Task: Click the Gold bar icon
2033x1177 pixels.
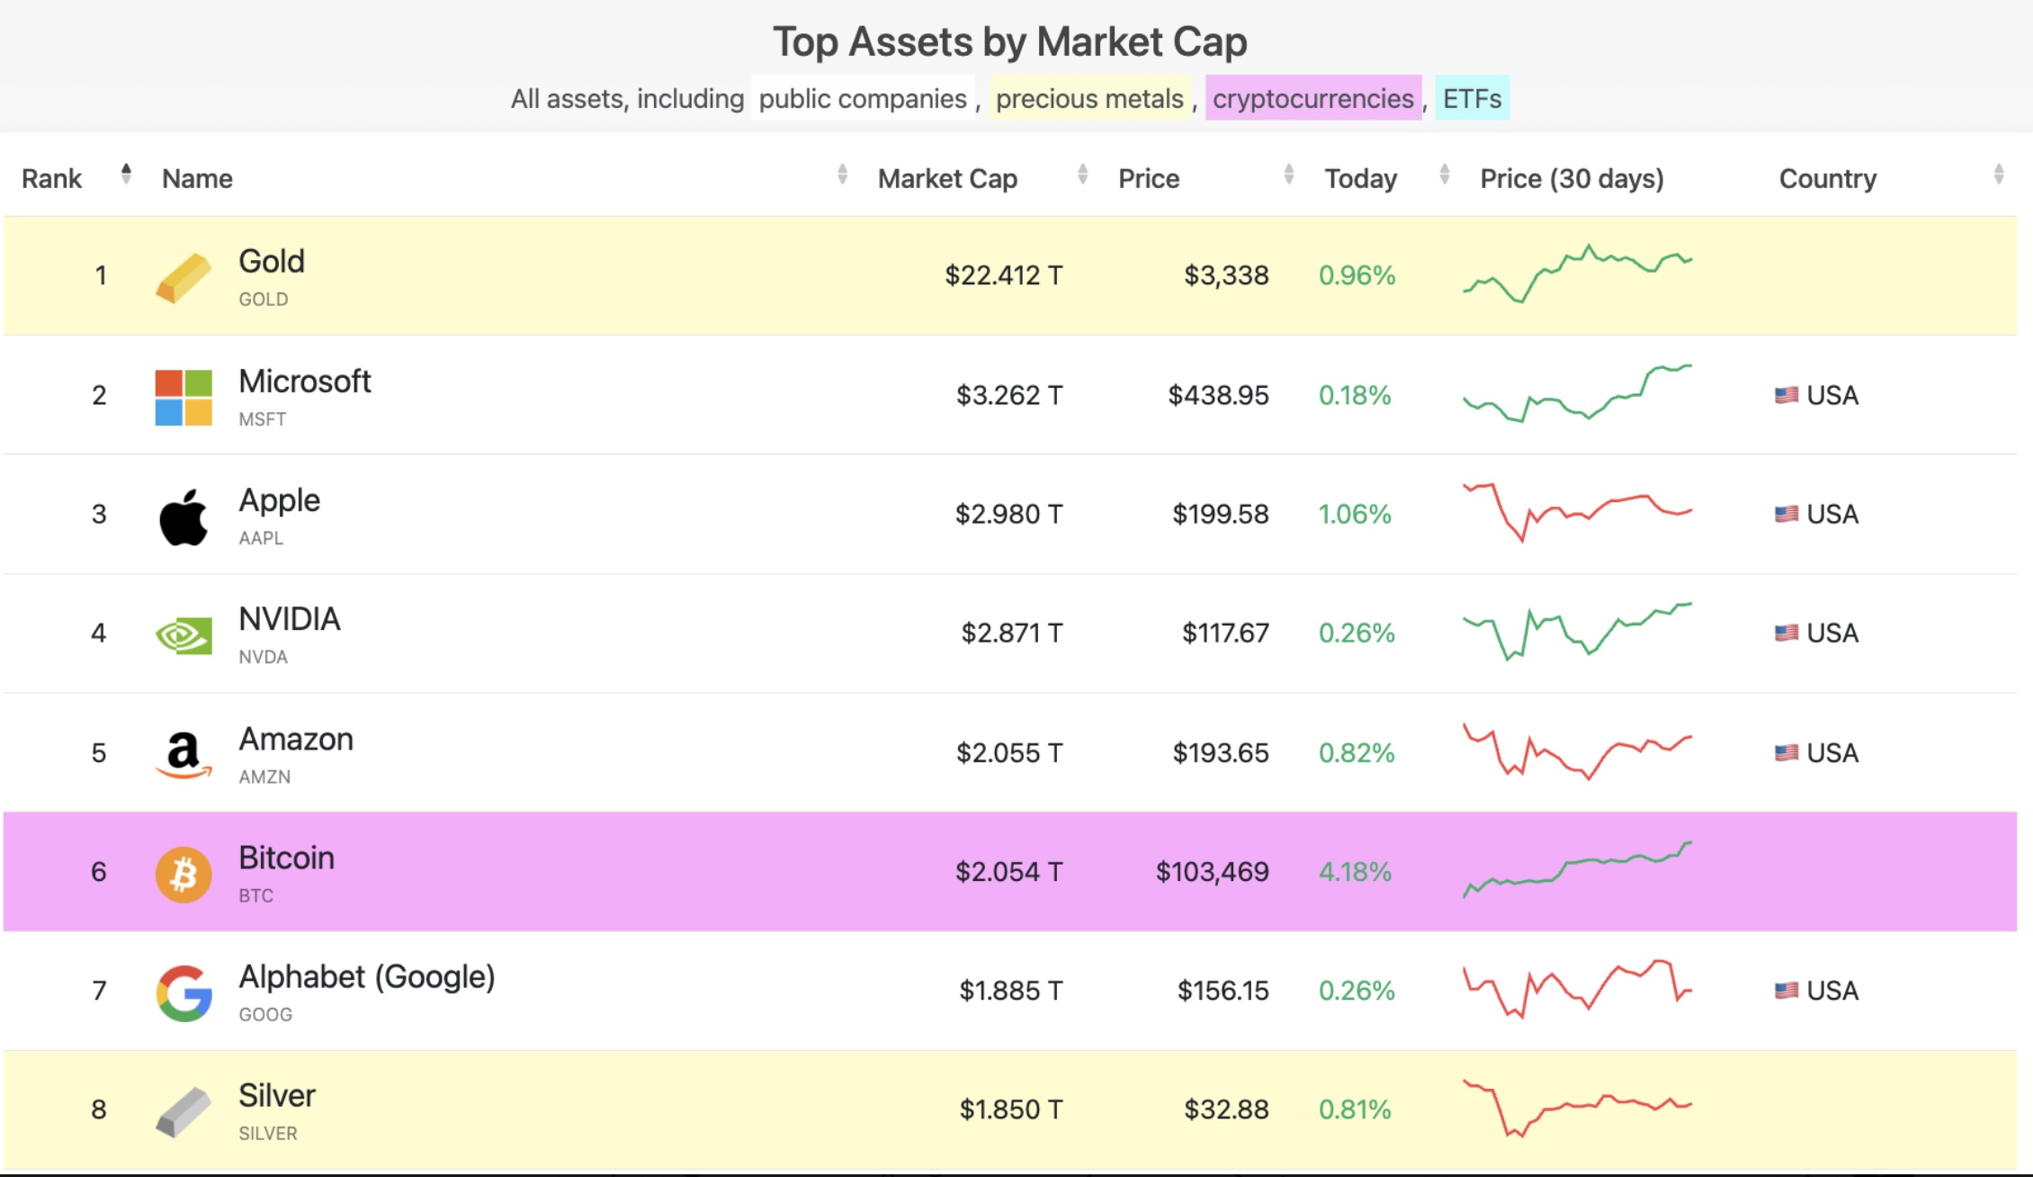Action: (x=184, y=277)
